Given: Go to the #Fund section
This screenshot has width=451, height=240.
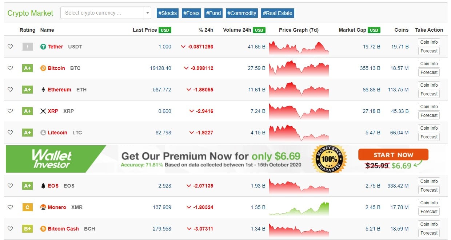Looking at the screenshot, I should click(213, 13).
